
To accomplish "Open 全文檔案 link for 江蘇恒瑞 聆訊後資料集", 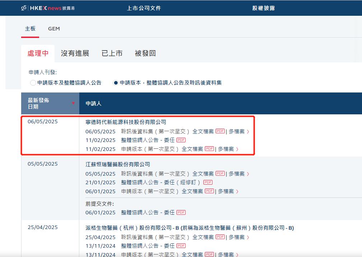I will tap(203, 174).
